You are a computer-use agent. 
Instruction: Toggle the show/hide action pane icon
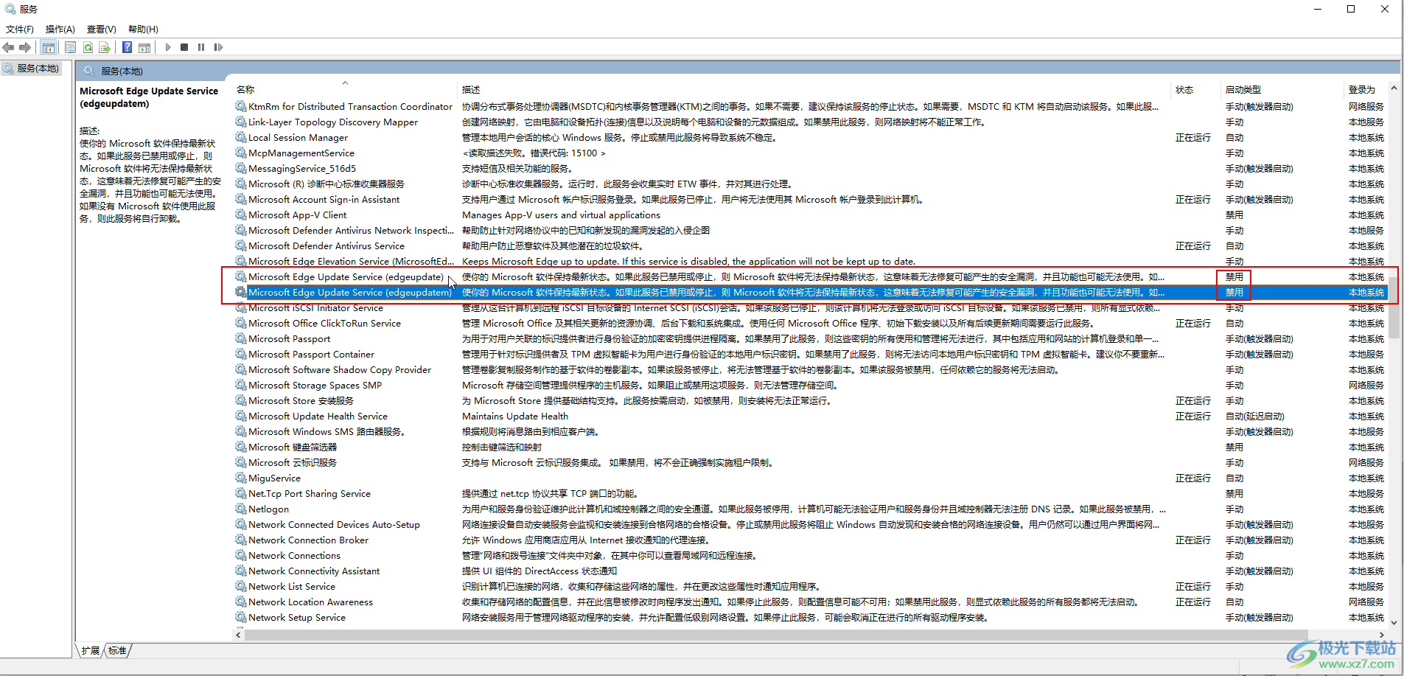(x=144, y=47)
